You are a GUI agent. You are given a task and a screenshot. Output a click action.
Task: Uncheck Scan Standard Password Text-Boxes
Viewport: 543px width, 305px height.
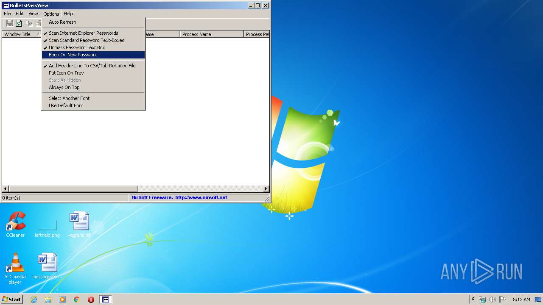tap(93, 40)
